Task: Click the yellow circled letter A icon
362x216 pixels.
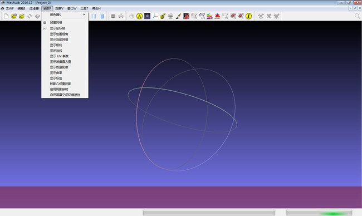Action: pos(139,16)
